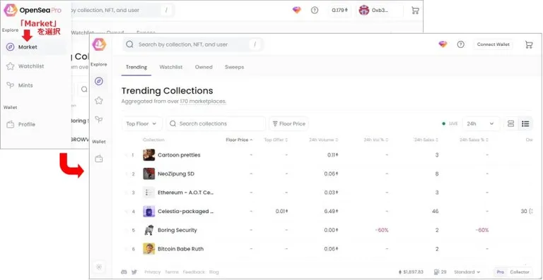Switch to the Sweeps tab
The image size is (543, 280).
[234, 67]
